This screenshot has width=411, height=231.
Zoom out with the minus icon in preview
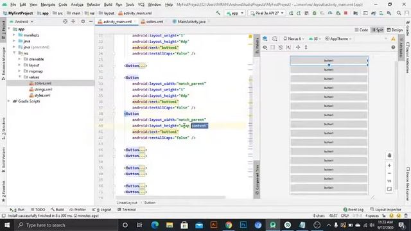(x=389, y=173)
